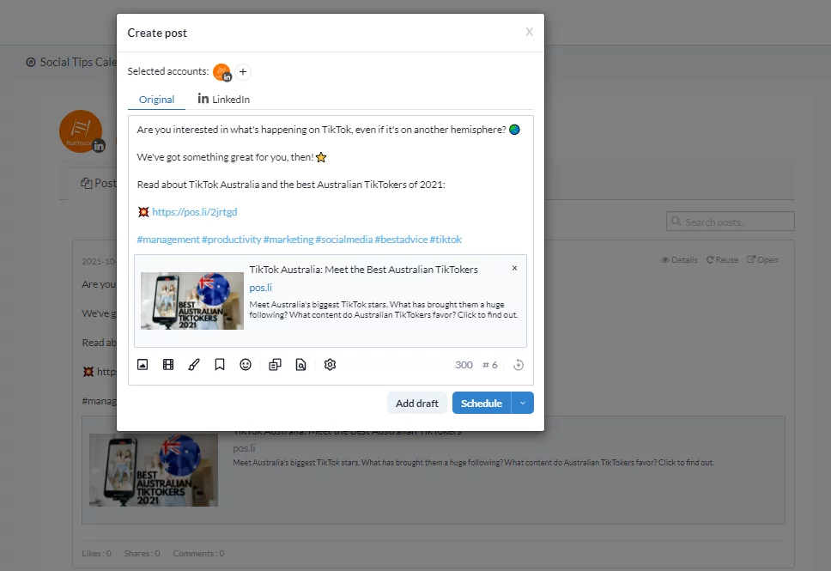Click the #tiktok hashtag
Screen dimensions: 831x571
[x=446, y=240]
